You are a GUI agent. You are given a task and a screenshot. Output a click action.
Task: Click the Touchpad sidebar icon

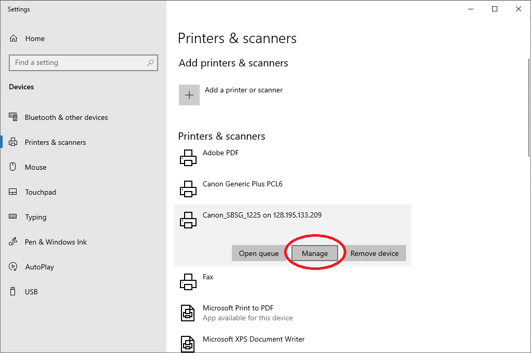(13, 192)
